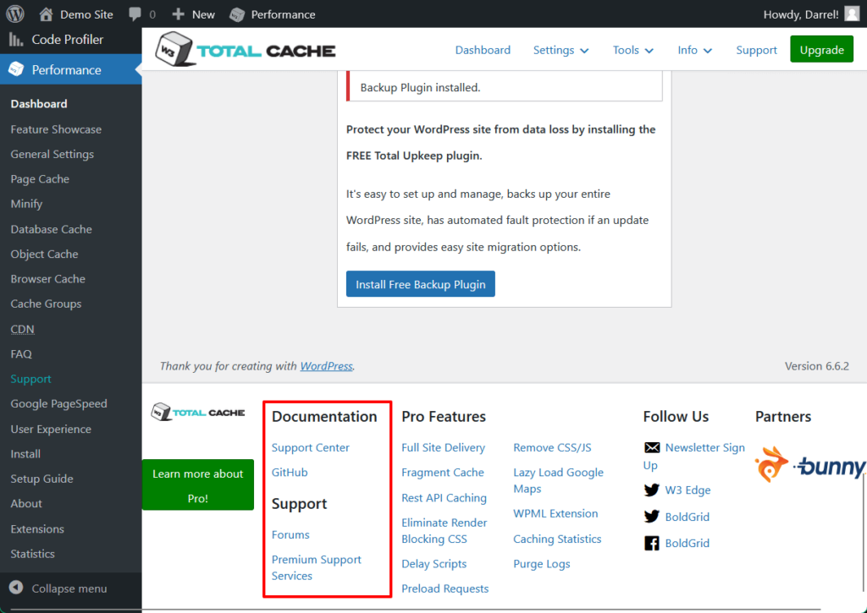
Task: Open the Dashboard top navigation link
Action: (x=483, y=50)
